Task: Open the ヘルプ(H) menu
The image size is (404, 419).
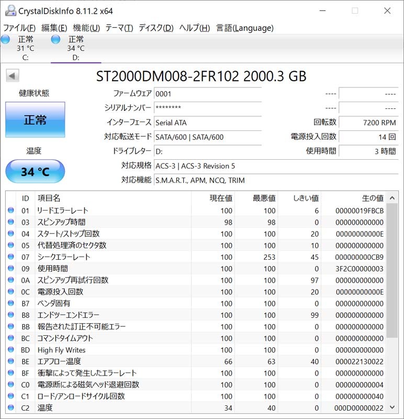Action: coord(195,28)
